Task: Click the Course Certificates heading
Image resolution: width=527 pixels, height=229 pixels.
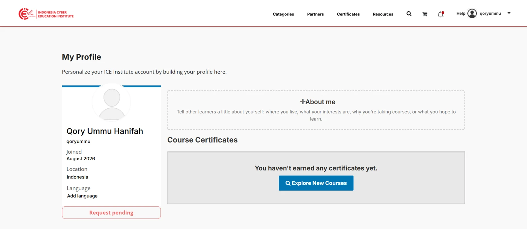Action: tap(203, 140)
